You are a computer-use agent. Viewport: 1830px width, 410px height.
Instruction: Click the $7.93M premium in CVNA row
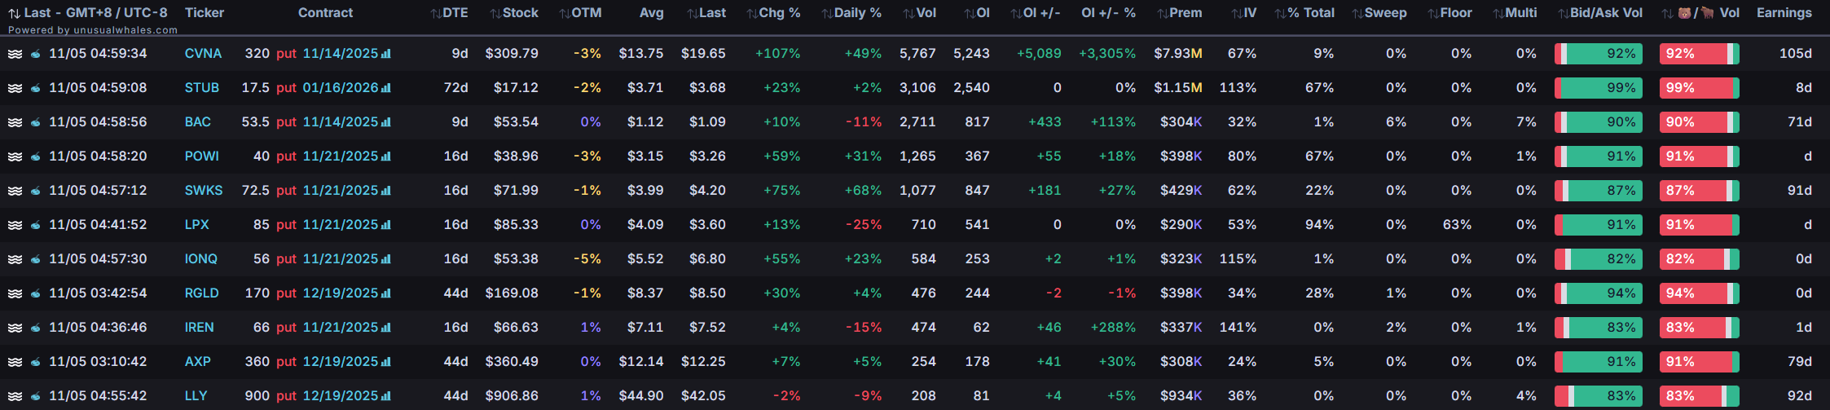(x=1178, y=54)
